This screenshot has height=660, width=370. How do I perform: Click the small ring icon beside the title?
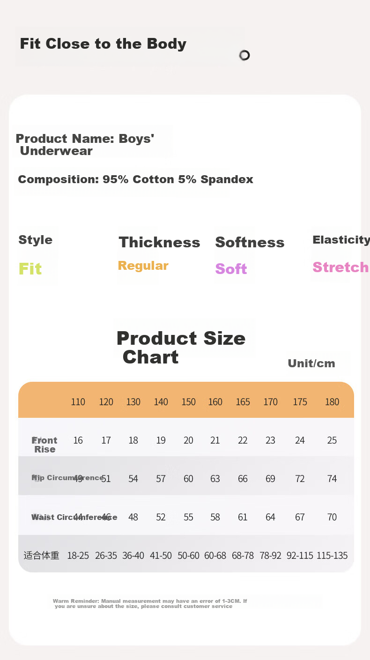point(244,55)
